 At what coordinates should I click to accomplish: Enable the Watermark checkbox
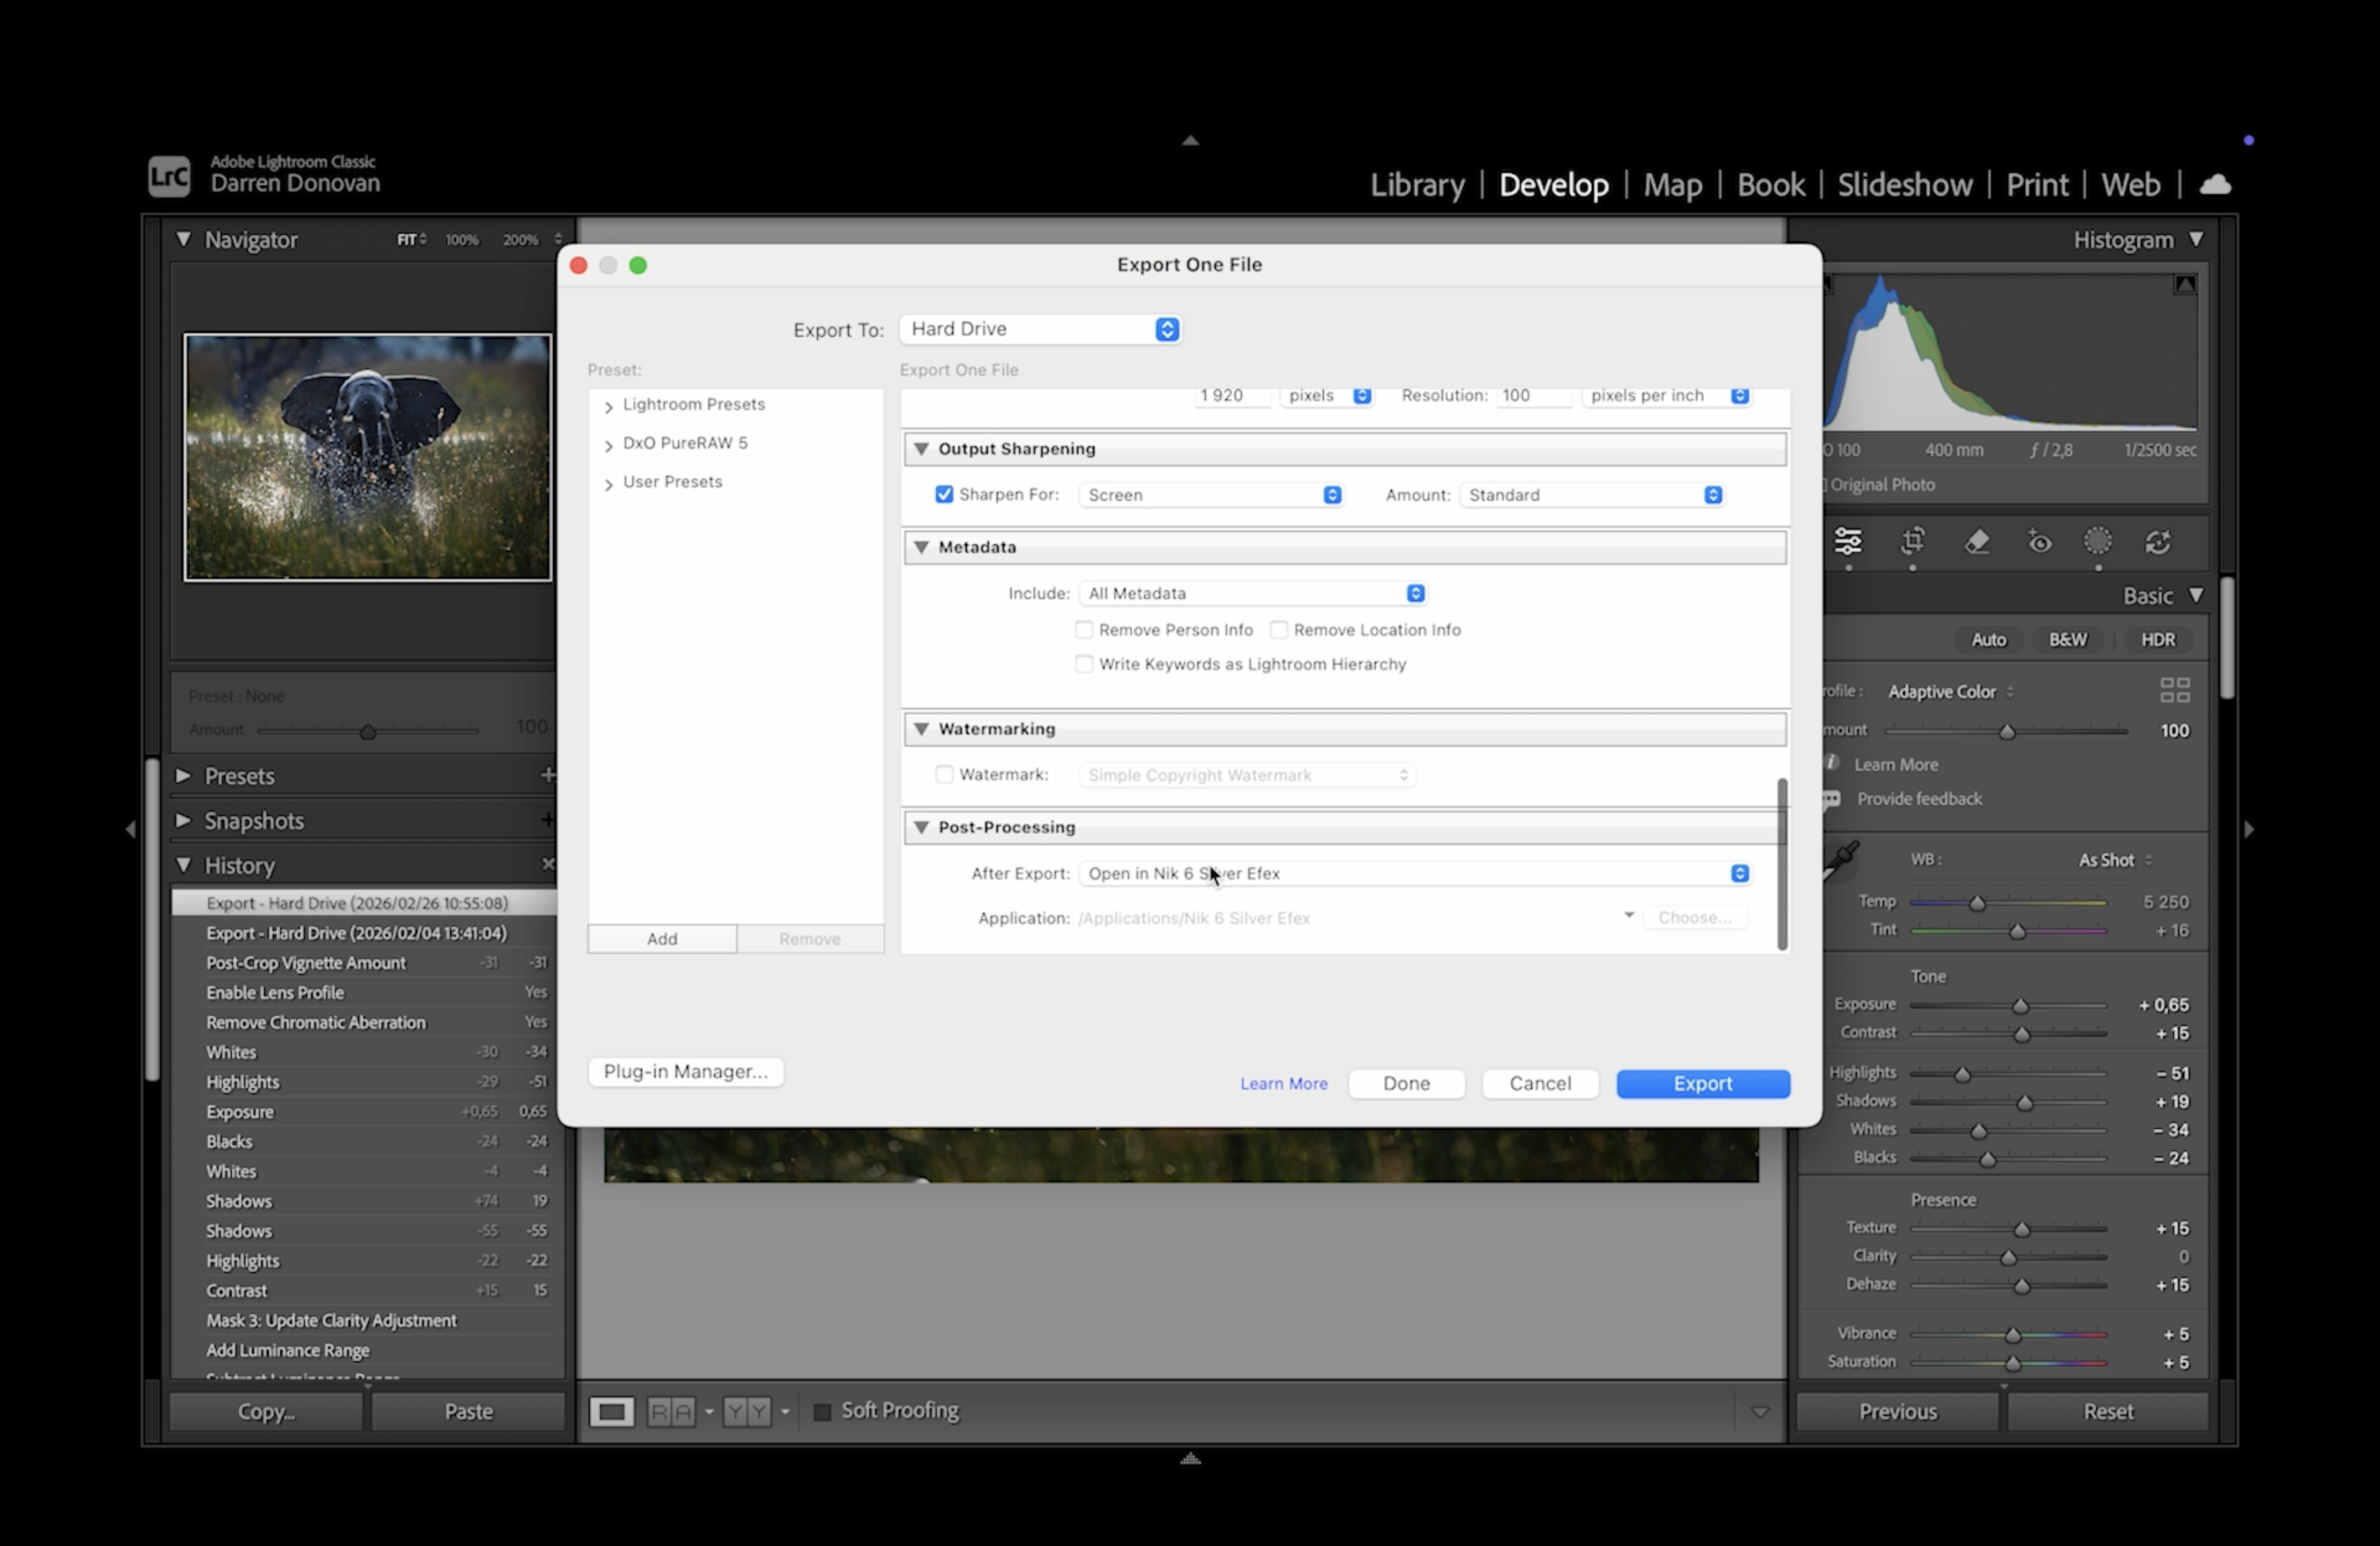943,774
